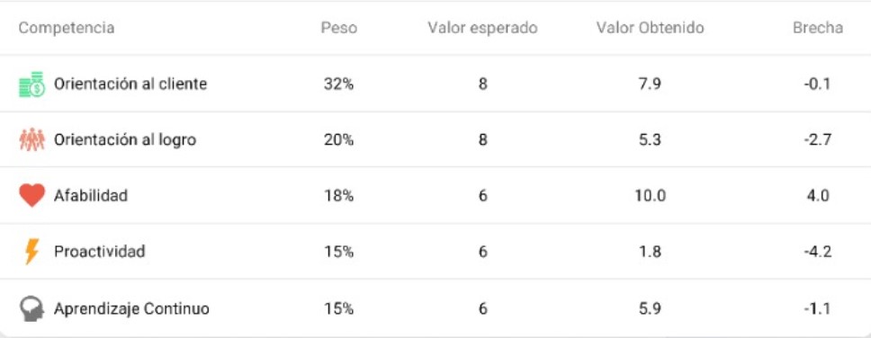Click the Valor esperado column header

point(482,28)
